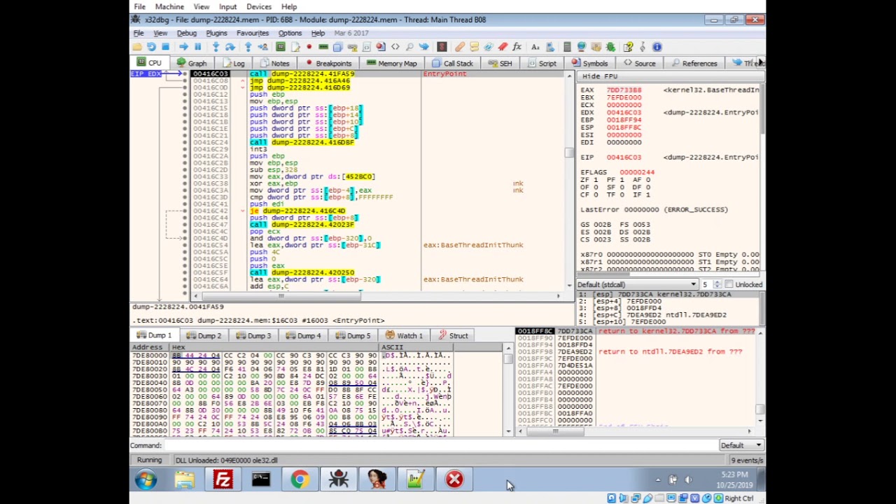Switch to the Breakpoints tab
This screenshot has height=504, width=896.
click(x=327, y=63)
